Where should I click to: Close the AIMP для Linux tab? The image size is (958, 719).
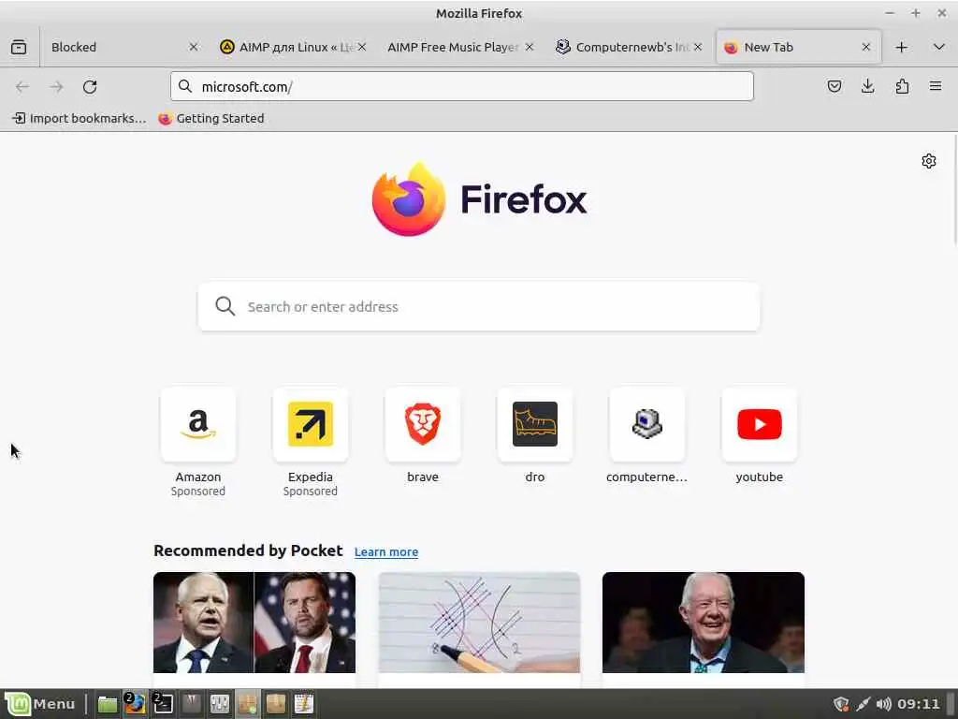pyautogui.click(x=362, y=47)
